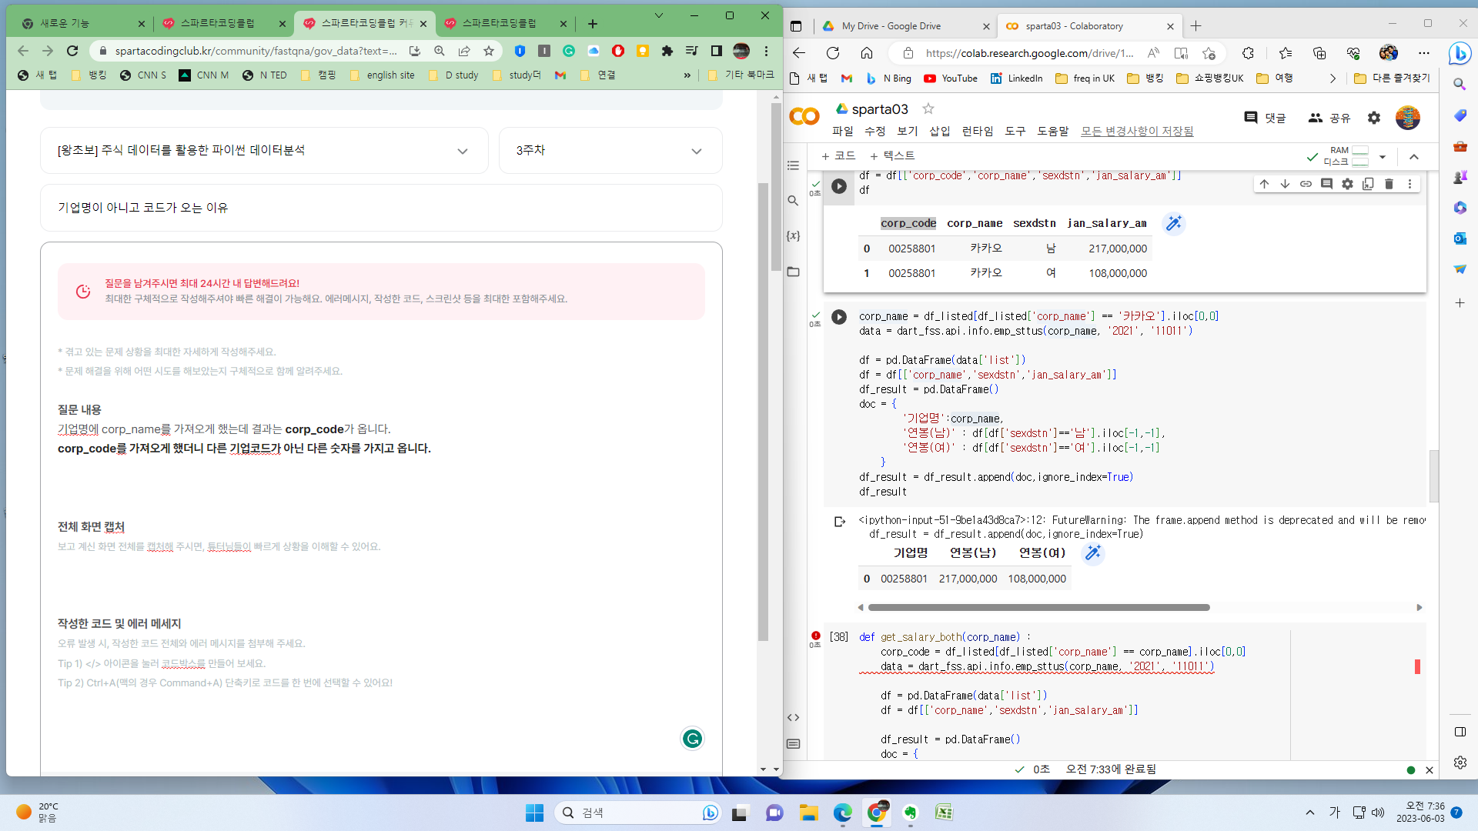The height and width of the screenshot is (831, 1478).
Task: Open the Colab 도구 menu
Action: (x=1015, y=132)
